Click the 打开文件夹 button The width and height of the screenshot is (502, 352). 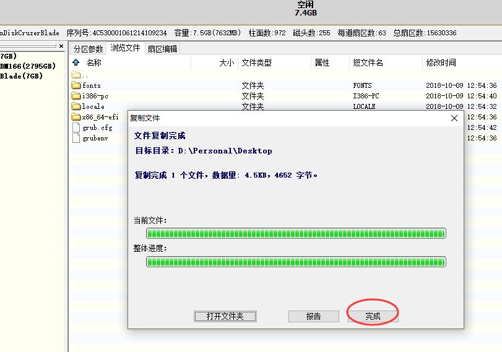pos(225,316)
